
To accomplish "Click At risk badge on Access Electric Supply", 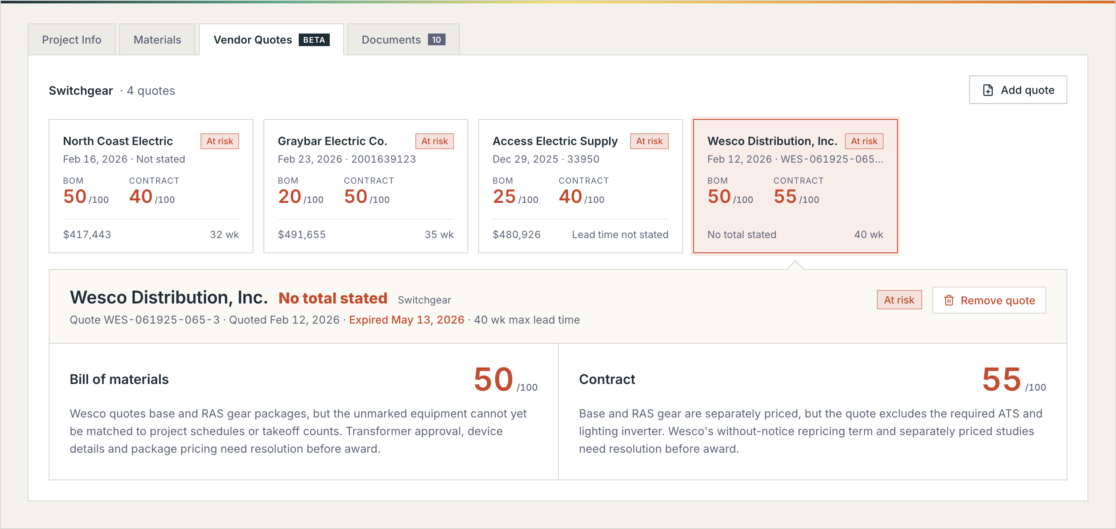I will click(649, 141).
